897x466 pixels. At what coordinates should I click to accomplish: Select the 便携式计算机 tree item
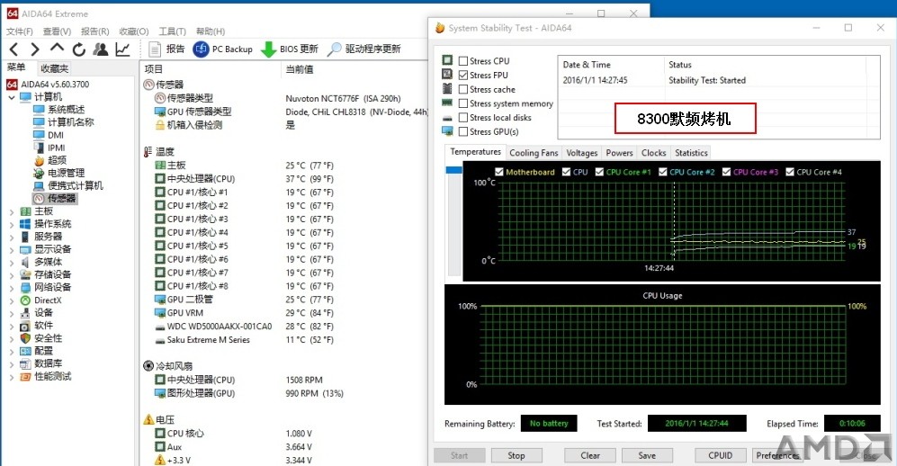[x=68, y=185]
